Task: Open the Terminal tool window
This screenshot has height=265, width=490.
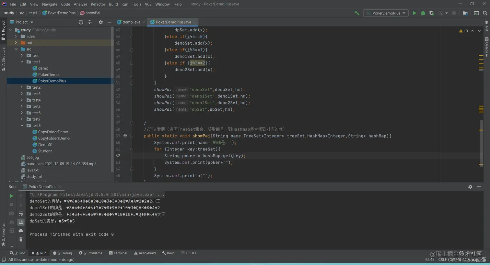Action: click(118, 253)
